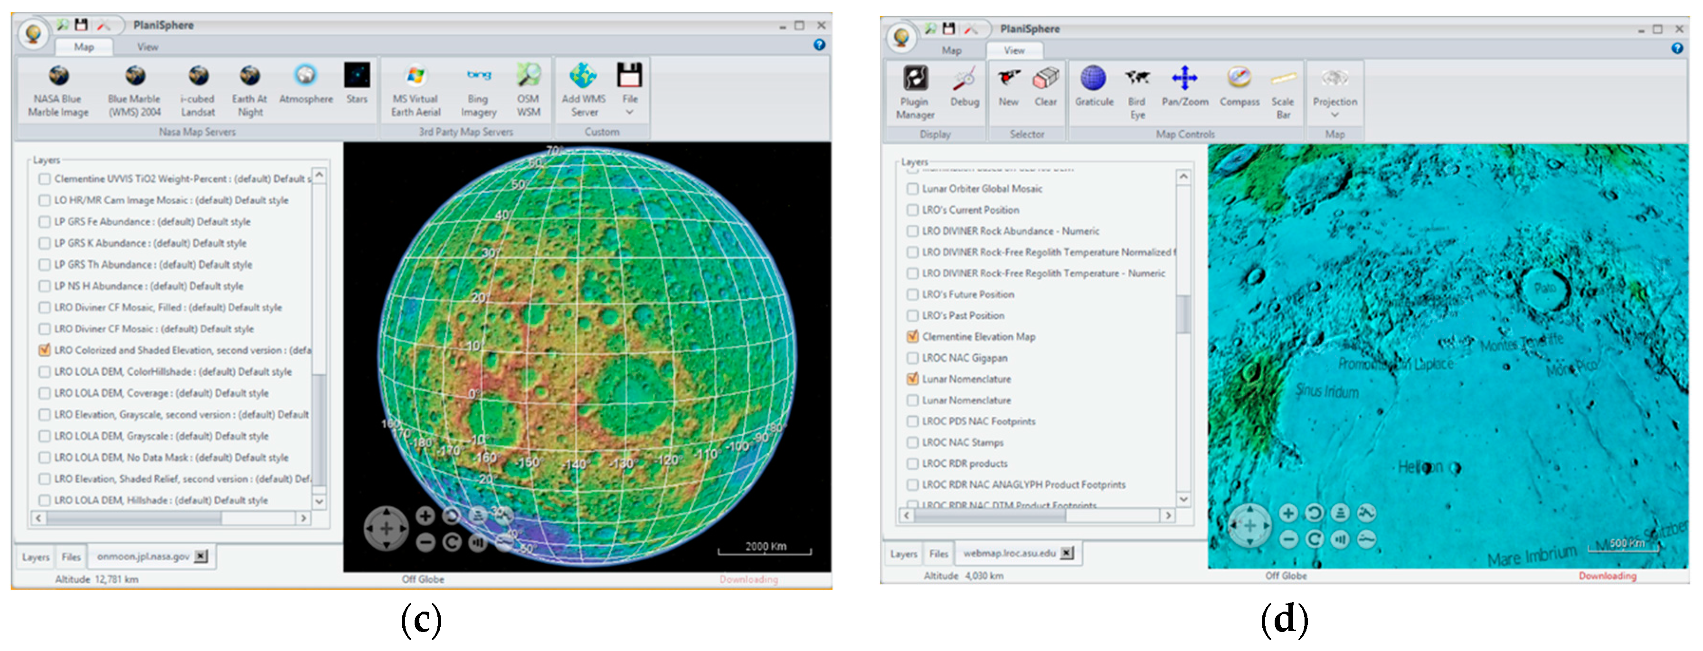The width and height of the screenshot is (1703, 651).
Task: Start a New selector
Action: pos(1008,87)
